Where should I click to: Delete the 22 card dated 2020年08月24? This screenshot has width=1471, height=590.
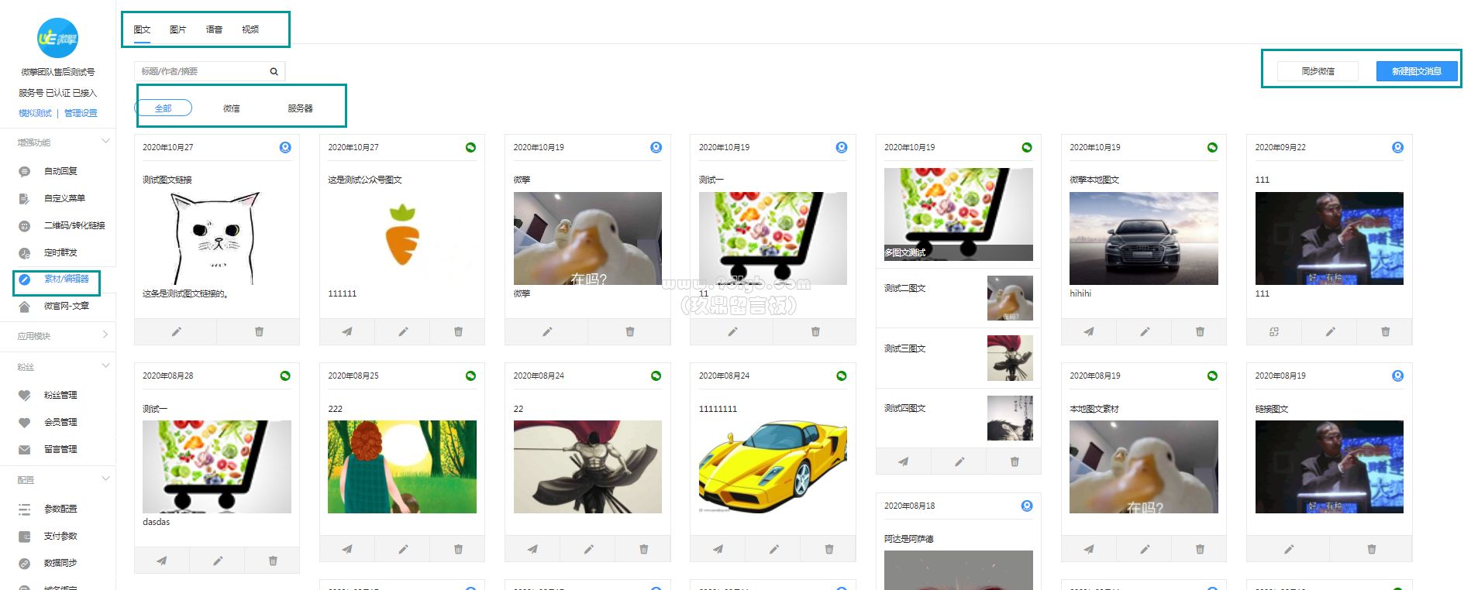coord(643,550)
